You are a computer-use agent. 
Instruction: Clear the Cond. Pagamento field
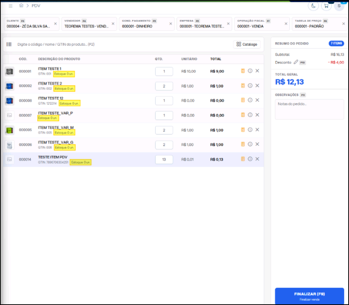point(171,24)
